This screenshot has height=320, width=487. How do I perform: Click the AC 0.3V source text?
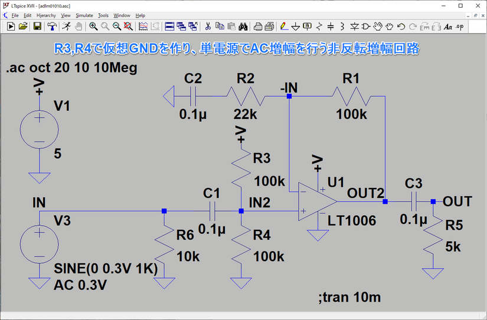80,285
